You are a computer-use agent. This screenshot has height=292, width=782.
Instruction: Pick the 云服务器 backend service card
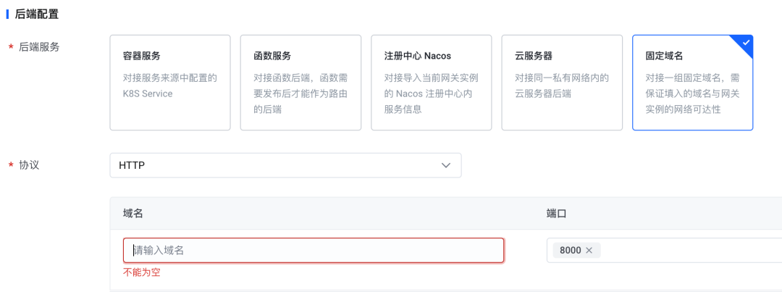562,82
